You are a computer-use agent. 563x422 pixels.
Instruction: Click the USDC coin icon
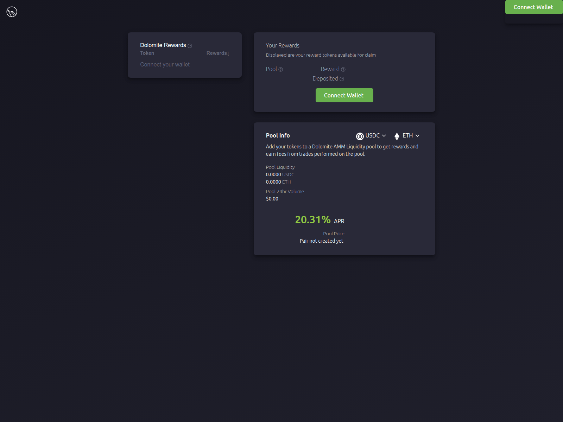360,136
